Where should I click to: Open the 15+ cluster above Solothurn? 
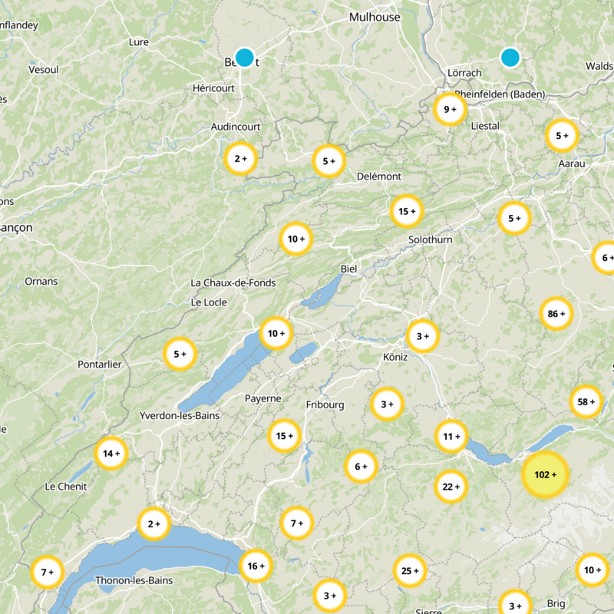[406, 211]
